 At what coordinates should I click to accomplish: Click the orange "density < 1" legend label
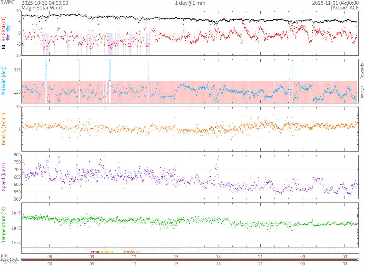[x=131, y=252]
